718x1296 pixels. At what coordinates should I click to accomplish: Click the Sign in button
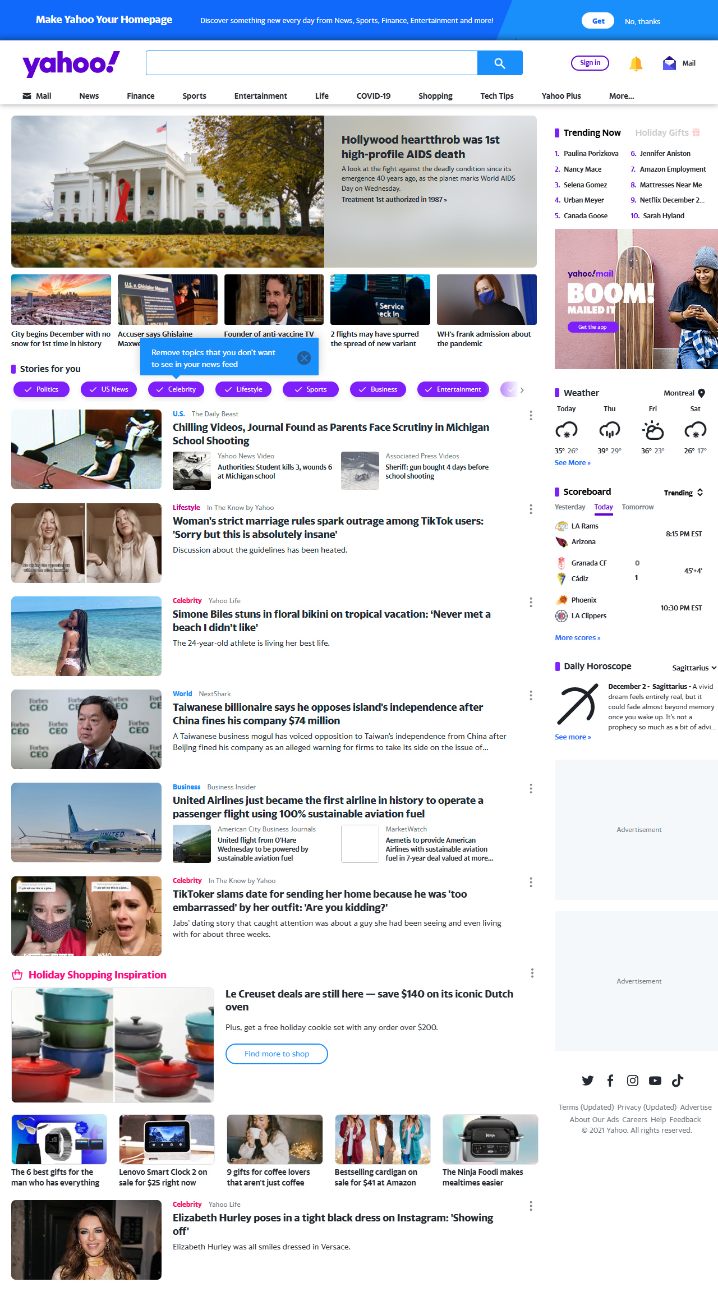point(590,63)
